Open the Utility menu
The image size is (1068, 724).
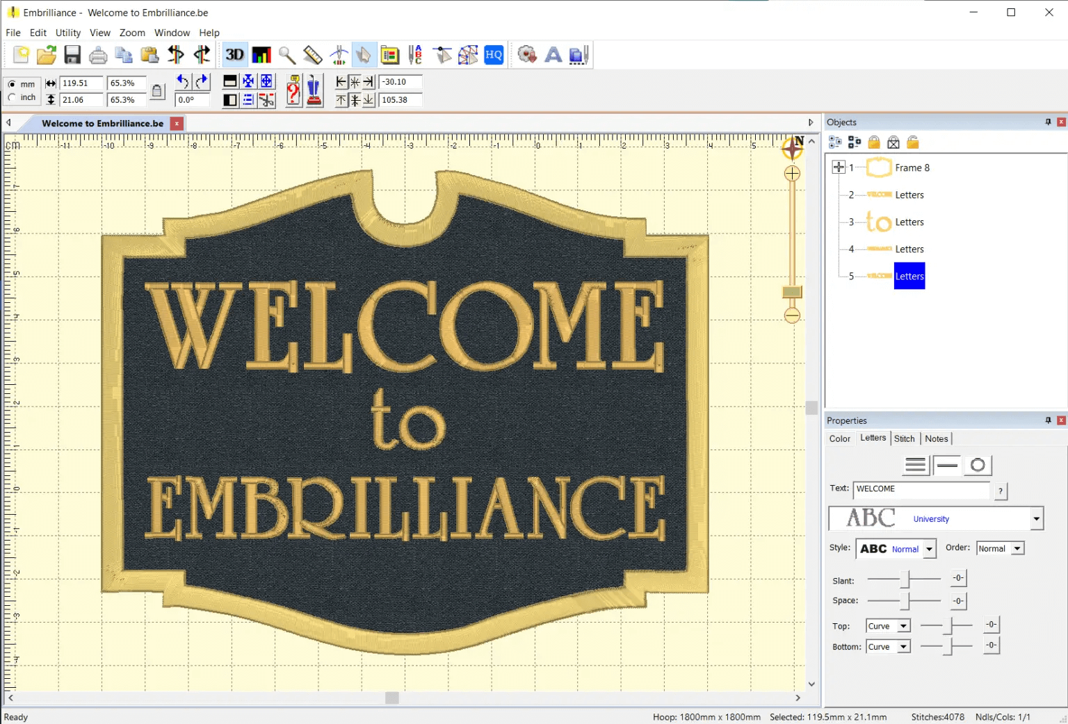click(x=67, y=33)
